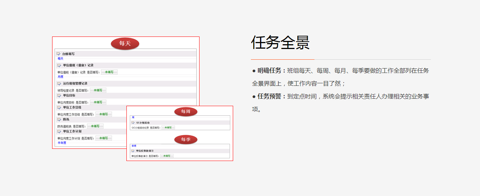Click the 单位反事故演习 header text

click(x=144, y=151)
